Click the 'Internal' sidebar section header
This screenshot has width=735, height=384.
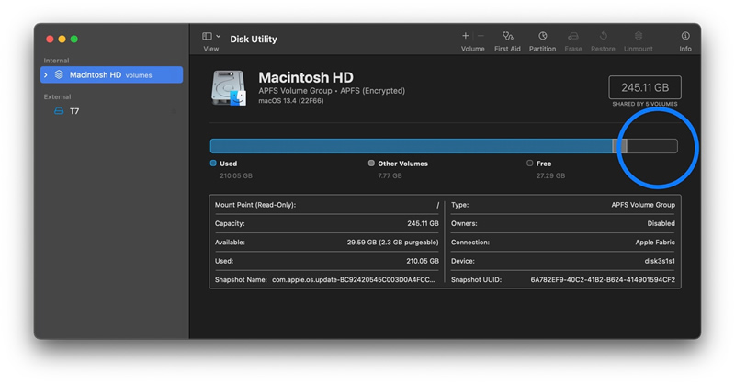(x=56, y=61)
